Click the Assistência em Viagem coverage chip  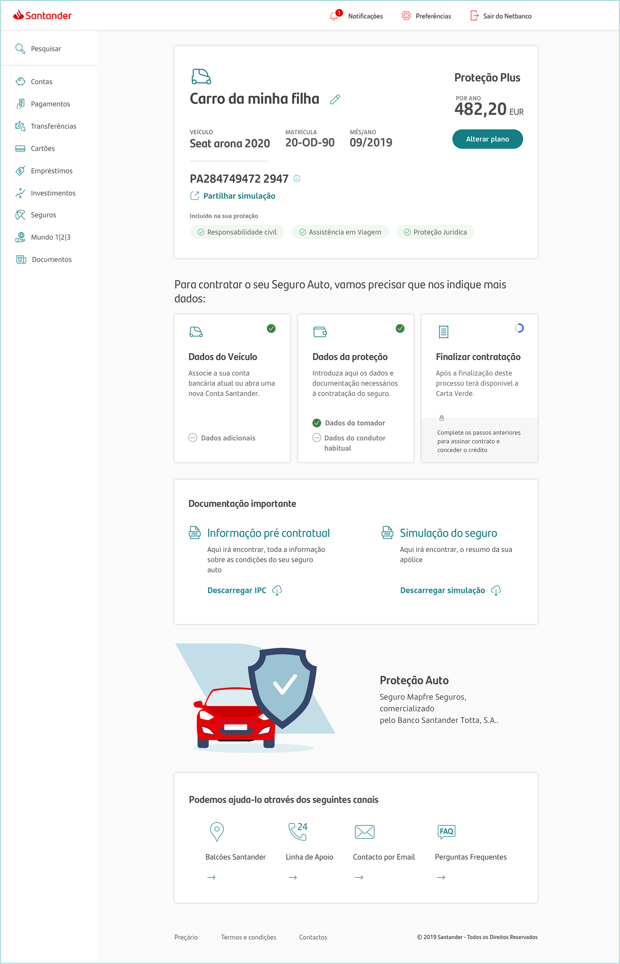[x=340, y=232]
